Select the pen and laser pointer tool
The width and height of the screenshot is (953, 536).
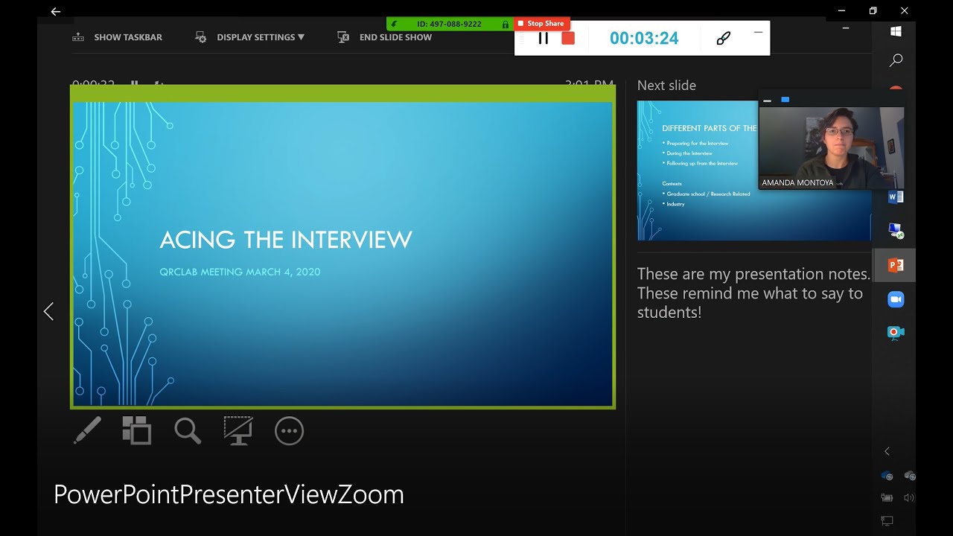87,430
